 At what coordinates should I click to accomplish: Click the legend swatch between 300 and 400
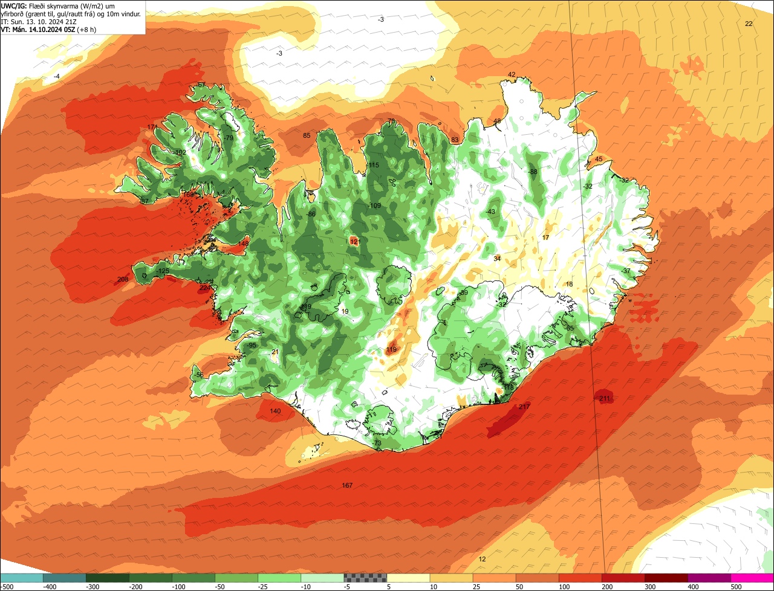pyautogui.click(x=666, y=578)
